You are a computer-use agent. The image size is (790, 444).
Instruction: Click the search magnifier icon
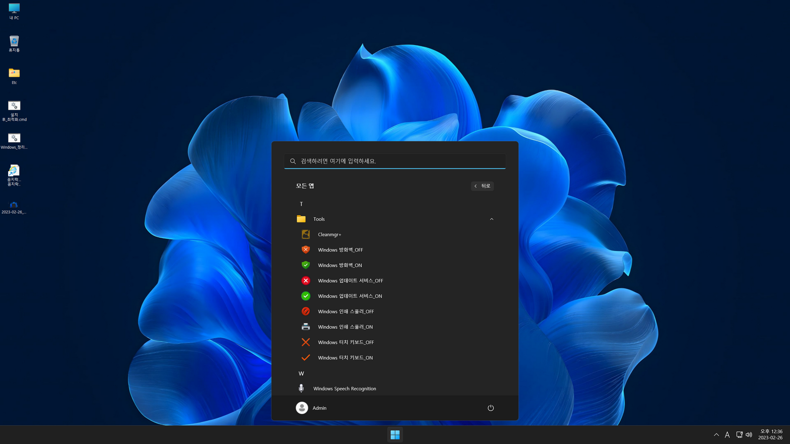pyautogui.click(x=293, y=161)
